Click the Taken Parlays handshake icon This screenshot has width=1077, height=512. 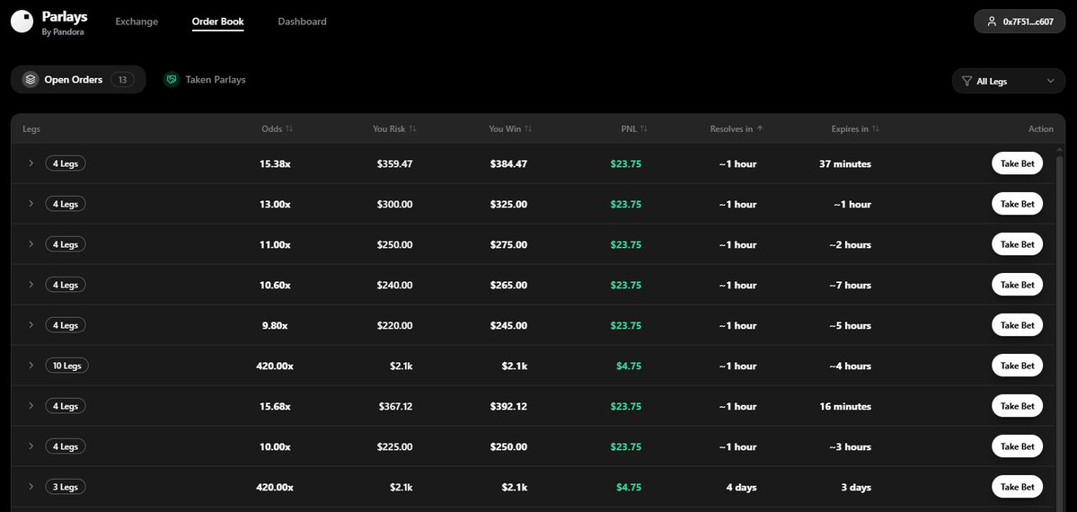pyautogui.click(x=171, y=80)
